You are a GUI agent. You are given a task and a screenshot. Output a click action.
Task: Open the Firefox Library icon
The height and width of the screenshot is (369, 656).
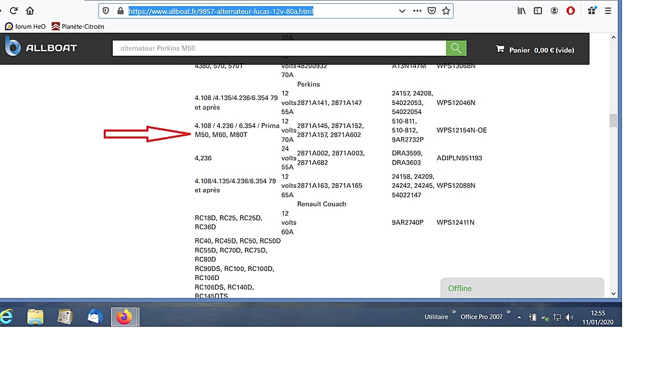click(521, 11)
